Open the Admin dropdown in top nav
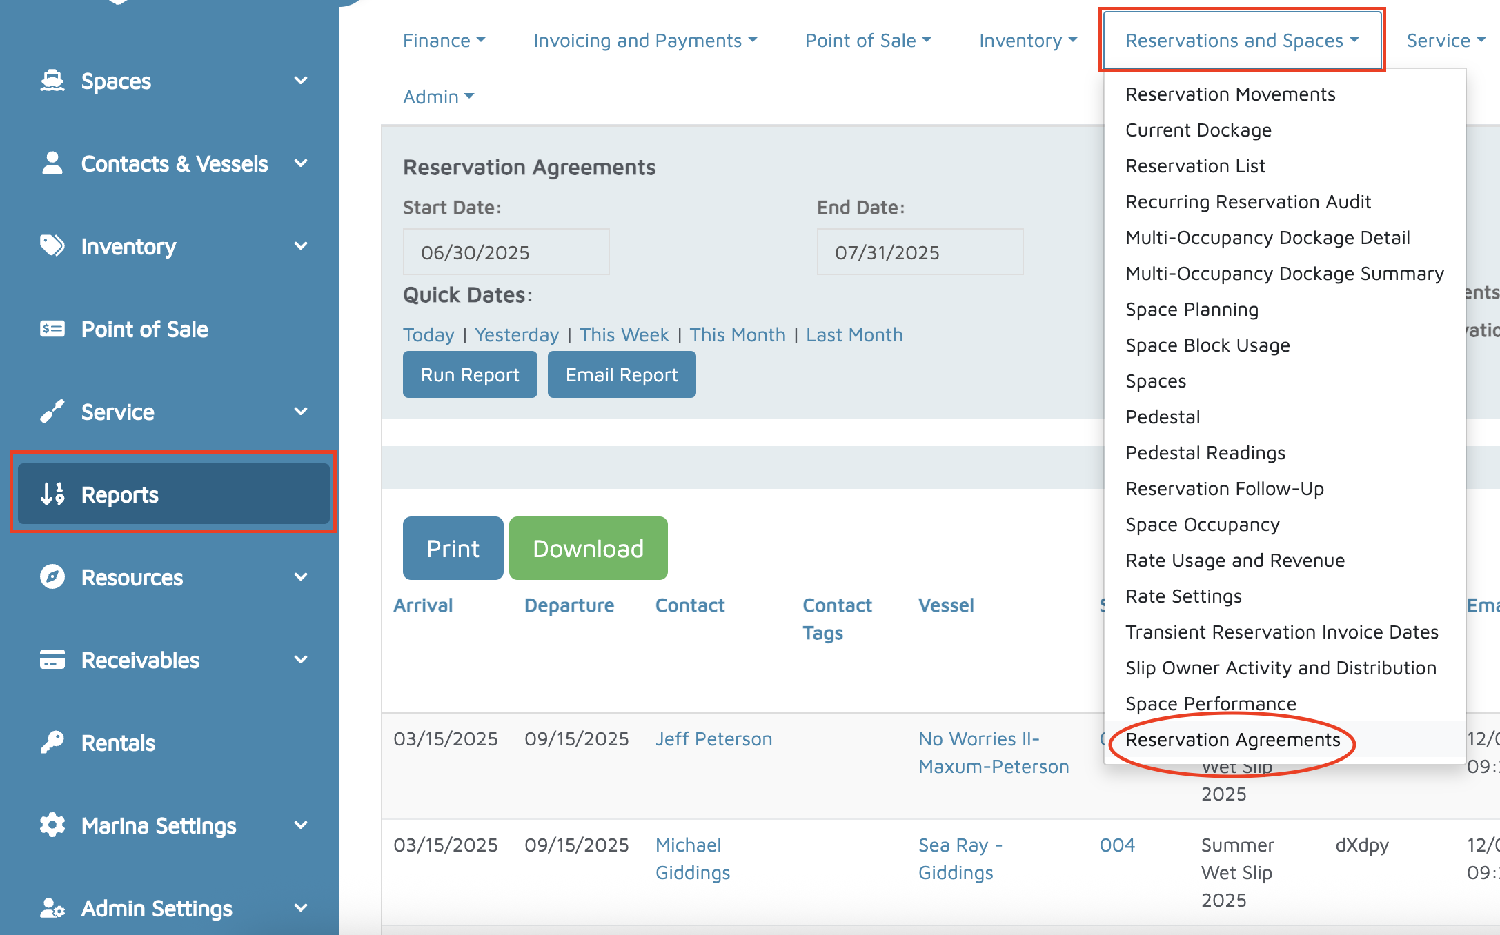Viewport: 1500px width, 935px height. (438, 97)
